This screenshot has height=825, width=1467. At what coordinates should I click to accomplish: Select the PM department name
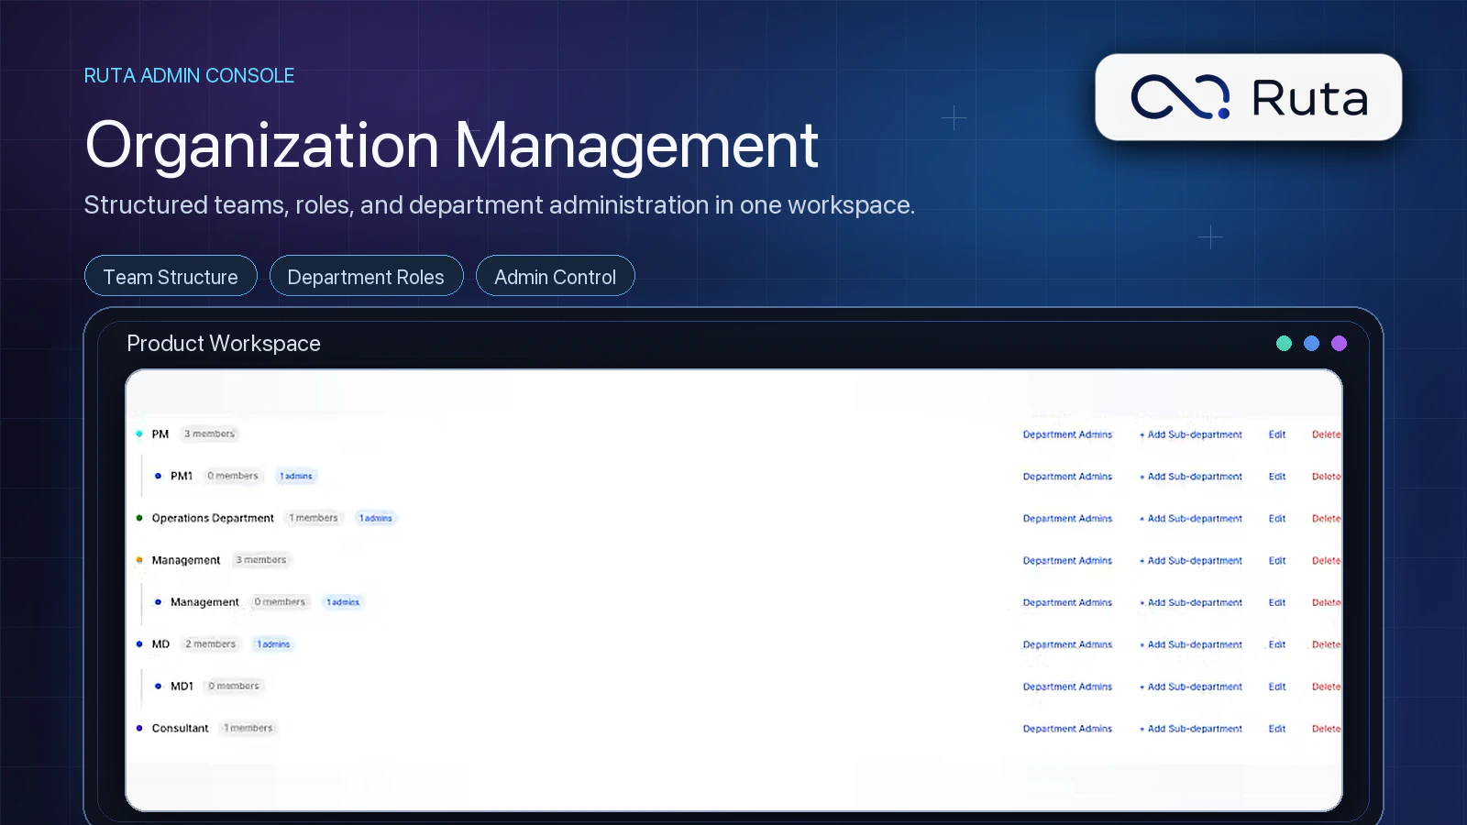click(x=160, y=434)
